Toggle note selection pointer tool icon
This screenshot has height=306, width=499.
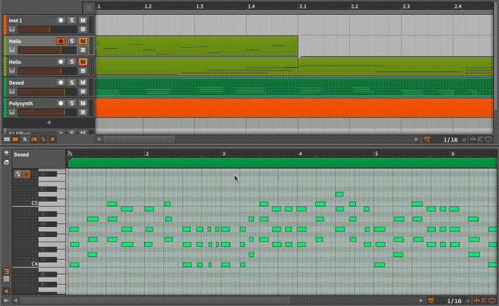18,174
